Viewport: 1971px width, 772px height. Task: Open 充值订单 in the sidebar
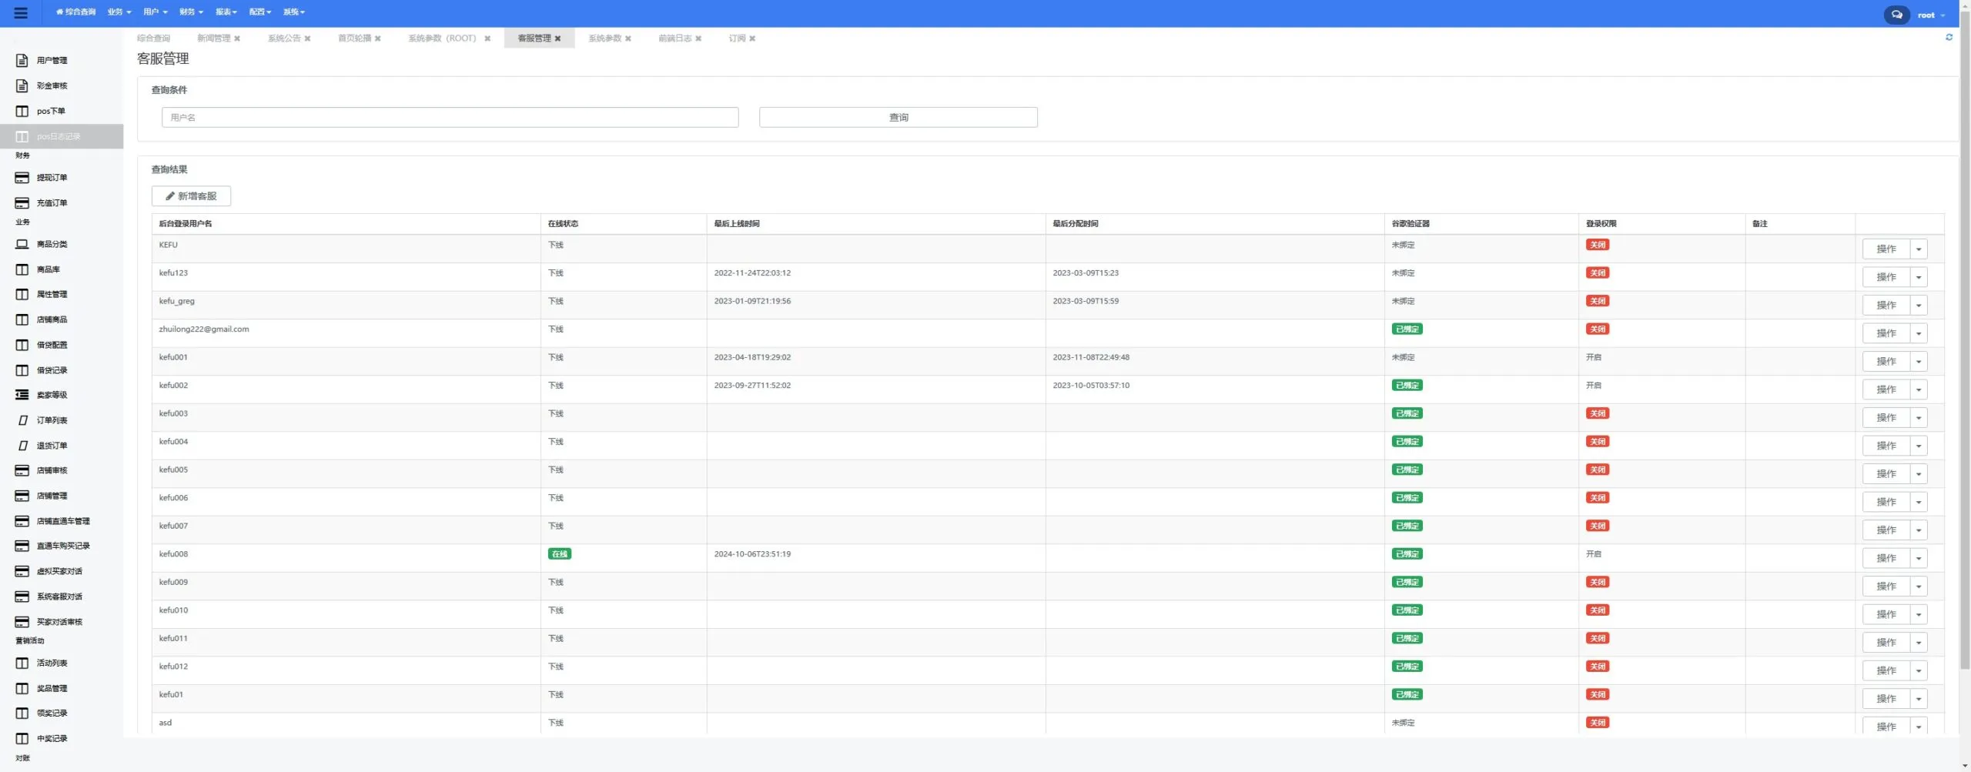tap(52, 203)
